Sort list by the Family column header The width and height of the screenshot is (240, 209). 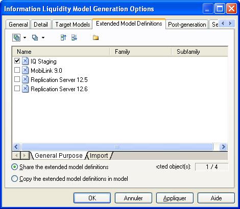140,52
